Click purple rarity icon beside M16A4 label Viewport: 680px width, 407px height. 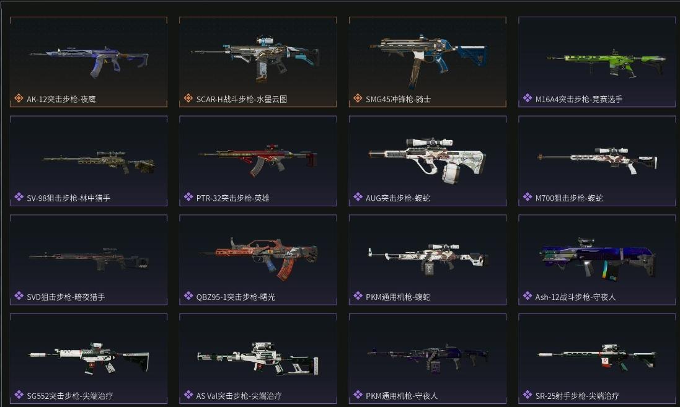pyautogui.click(x=528, y=98)
